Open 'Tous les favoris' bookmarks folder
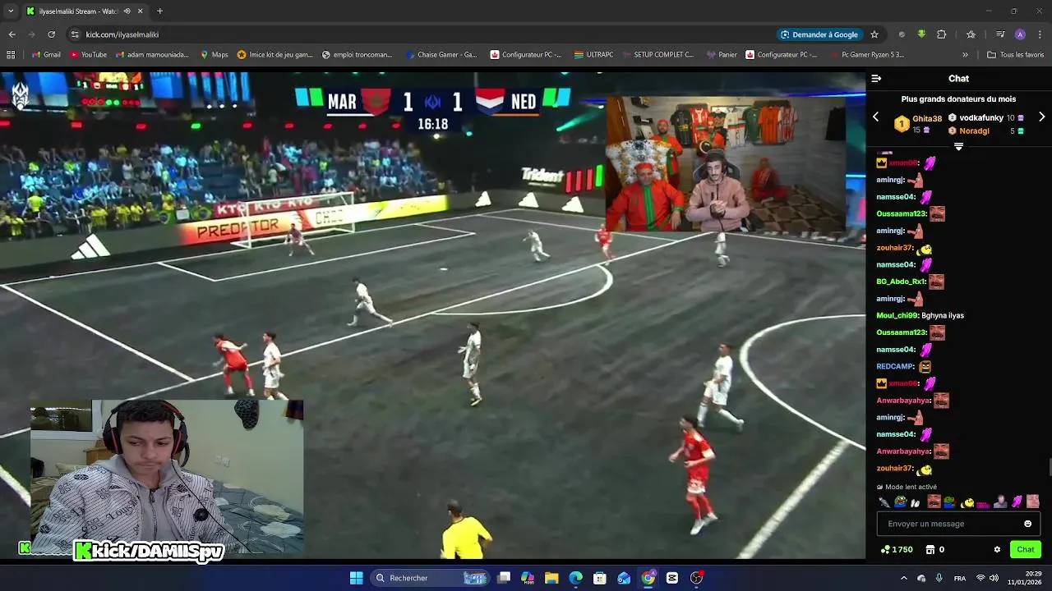 [x=1016, y=55]
